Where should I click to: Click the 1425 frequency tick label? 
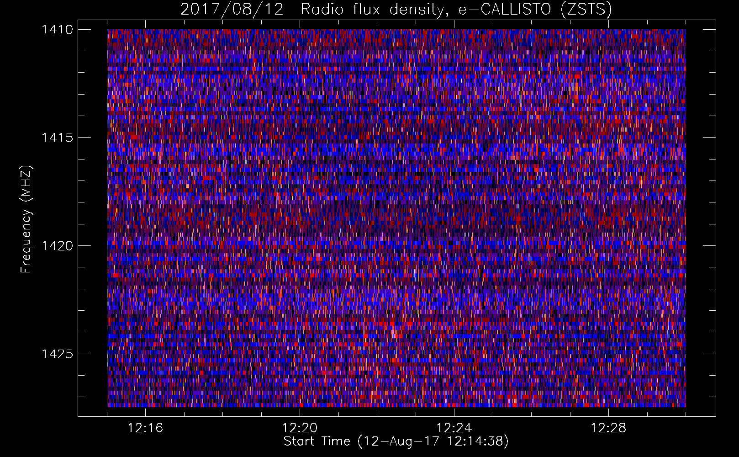coord(57,354)
